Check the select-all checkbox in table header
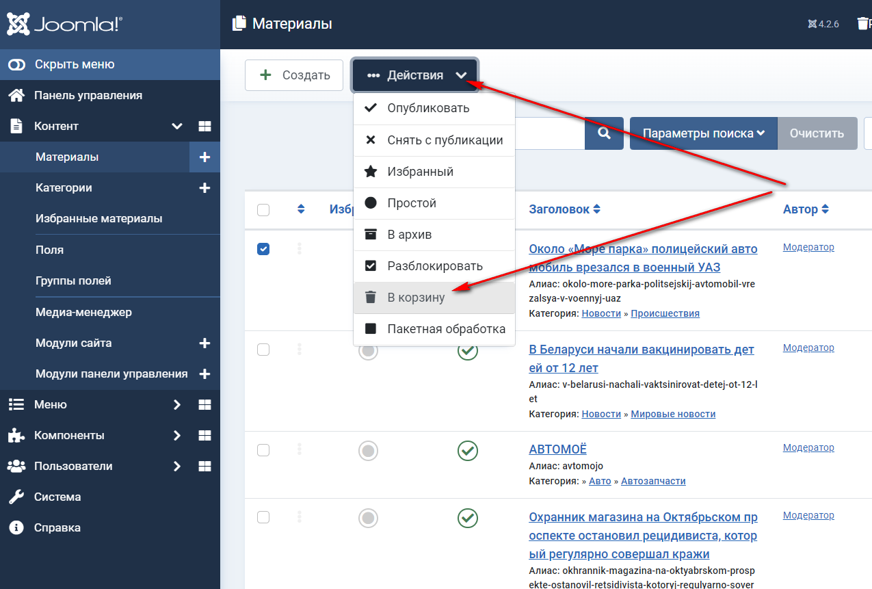Screen dimensions: 872x589 (x=263, y=210)
